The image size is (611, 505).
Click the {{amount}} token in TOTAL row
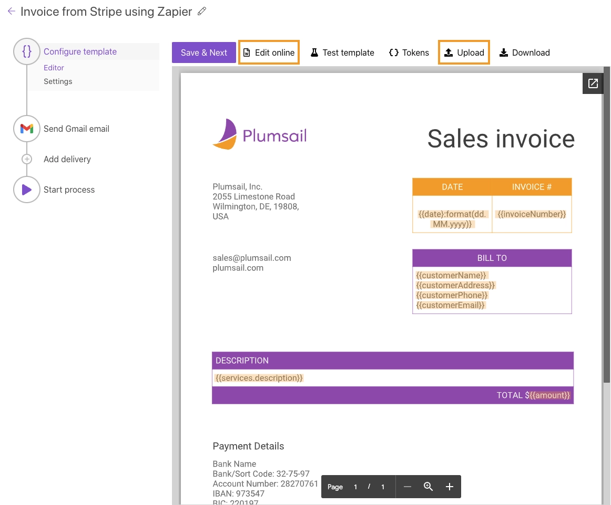tap(550, 395)
